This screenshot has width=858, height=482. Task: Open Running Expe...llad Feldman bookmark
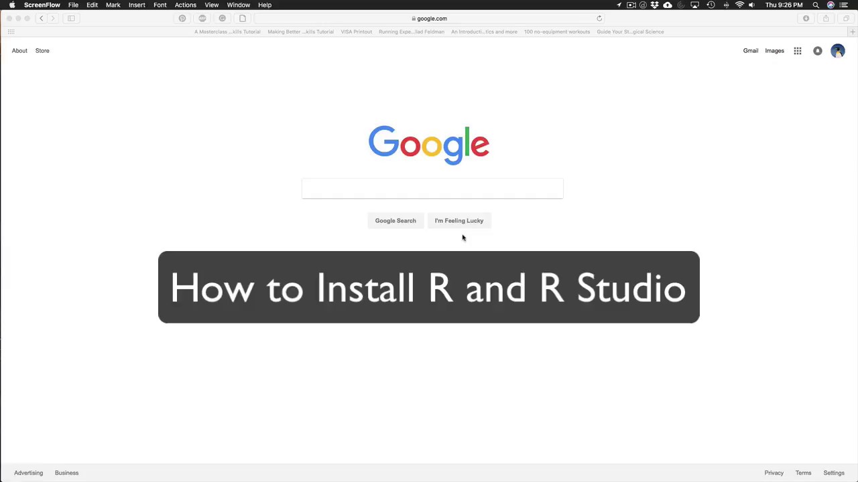click(x=411, y=31)
